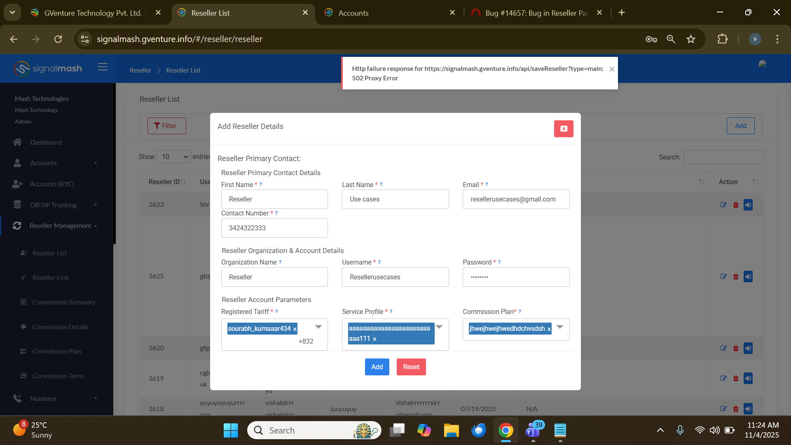Dismiss the 502 Proxy Error notification
Viewport: 791px width, 445px height.
(x=612, y=69)
